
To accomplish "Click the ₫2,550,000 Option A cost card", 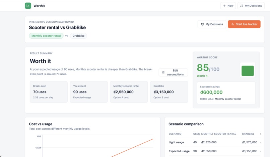I will click(129, 92).
